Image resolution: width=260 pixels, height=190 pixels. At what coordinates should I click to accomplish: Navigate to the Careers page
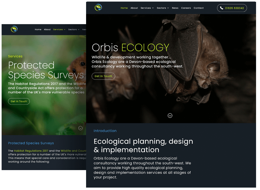pyautogui.click(x=186, y=8)
